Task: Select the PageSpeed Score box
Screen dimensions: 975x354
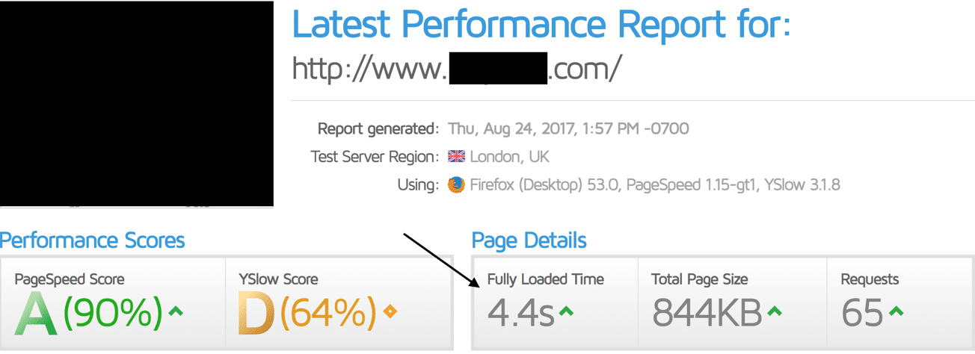Action: coord(113,302)
